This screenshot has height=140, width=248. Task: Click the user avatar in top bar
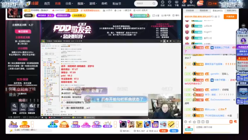(x=200, y=3)
